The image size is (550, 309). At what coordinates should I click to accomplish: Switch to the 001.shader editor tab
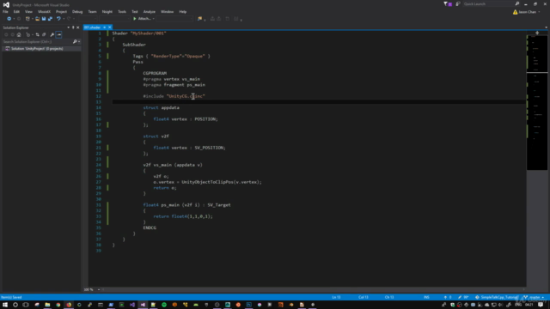coord(92,27)
